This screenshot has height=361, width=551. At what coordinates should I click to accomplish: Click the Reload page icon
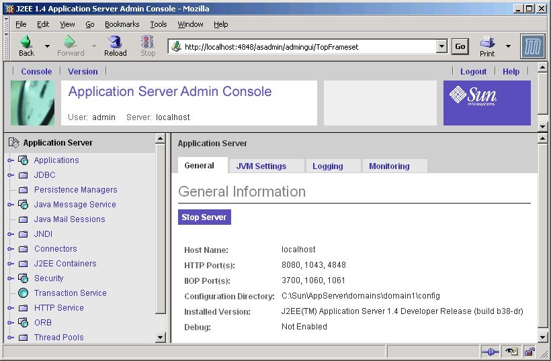coord(115,42)
